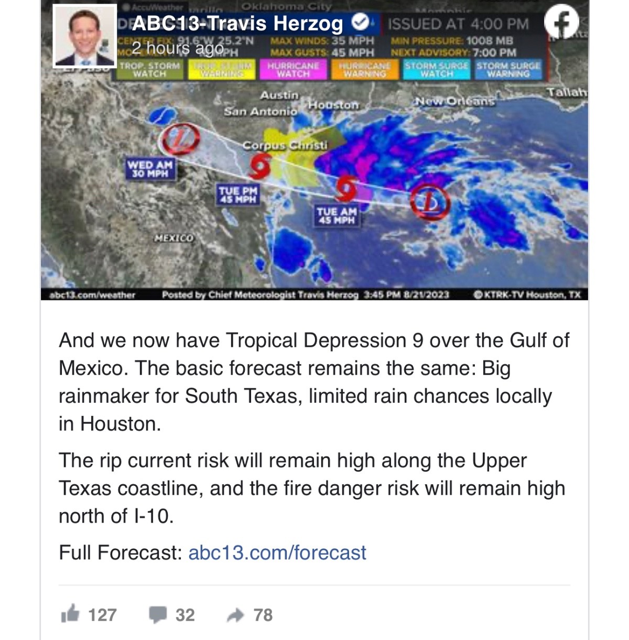Click the 78 shares count
The image size is (629, 640).
[263, 615]
